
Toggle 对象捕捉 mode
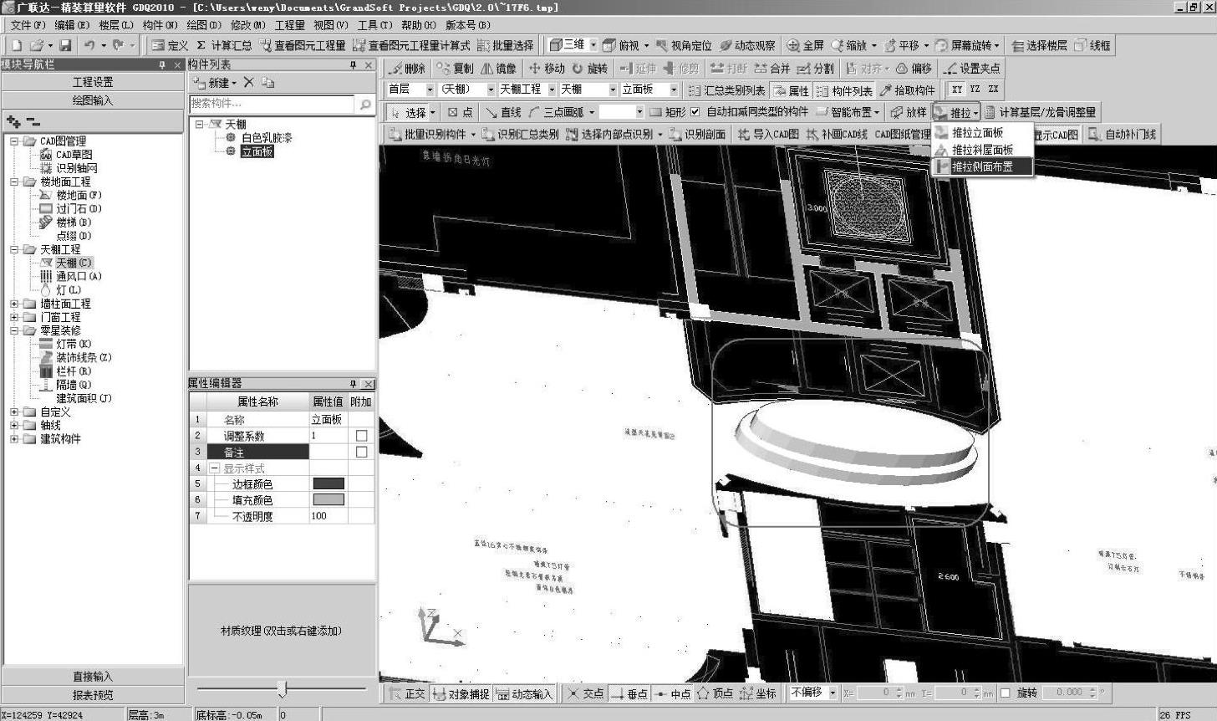[x=461, y=693]
